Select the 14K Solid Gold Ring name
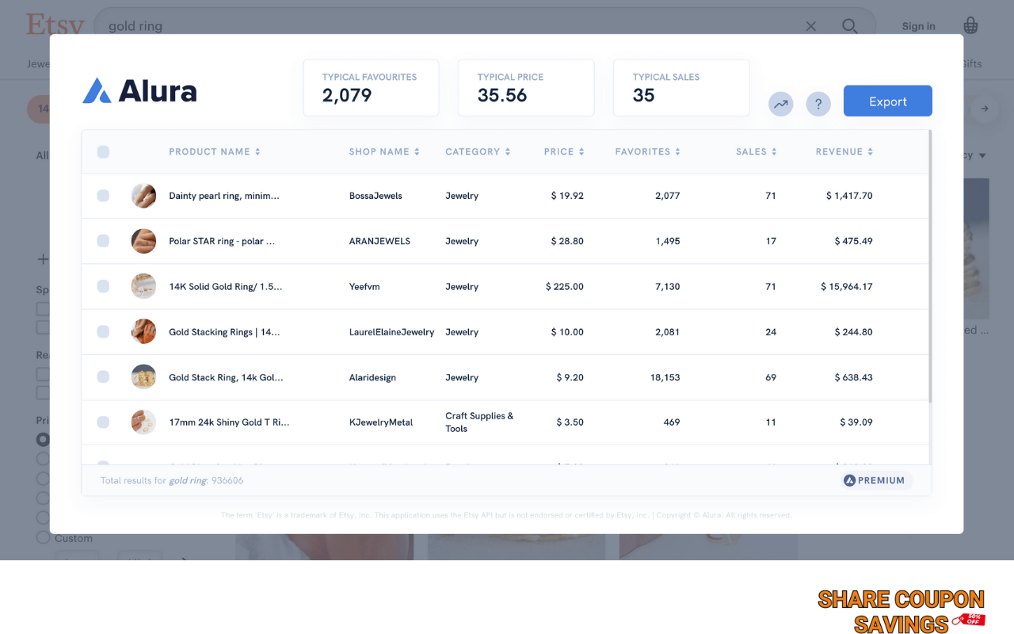The width and height of the screenshot is (1014, 634). [x=226, y=287]
